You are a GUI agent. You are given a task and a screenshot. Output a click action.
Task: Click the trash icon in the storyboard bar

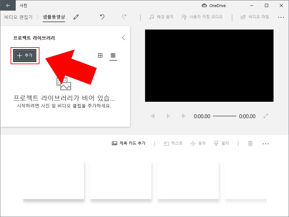click(x=250, y=144)
